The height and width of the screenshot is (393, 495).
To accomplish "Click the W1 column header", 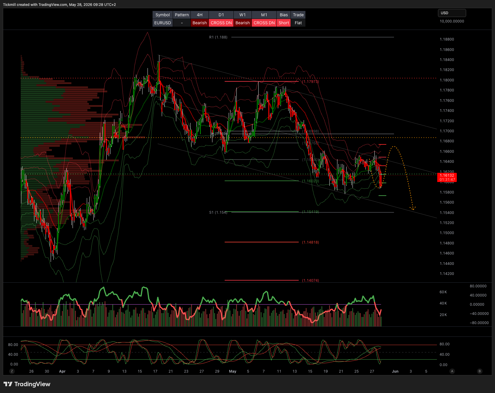I will click(x=243, y=15).
